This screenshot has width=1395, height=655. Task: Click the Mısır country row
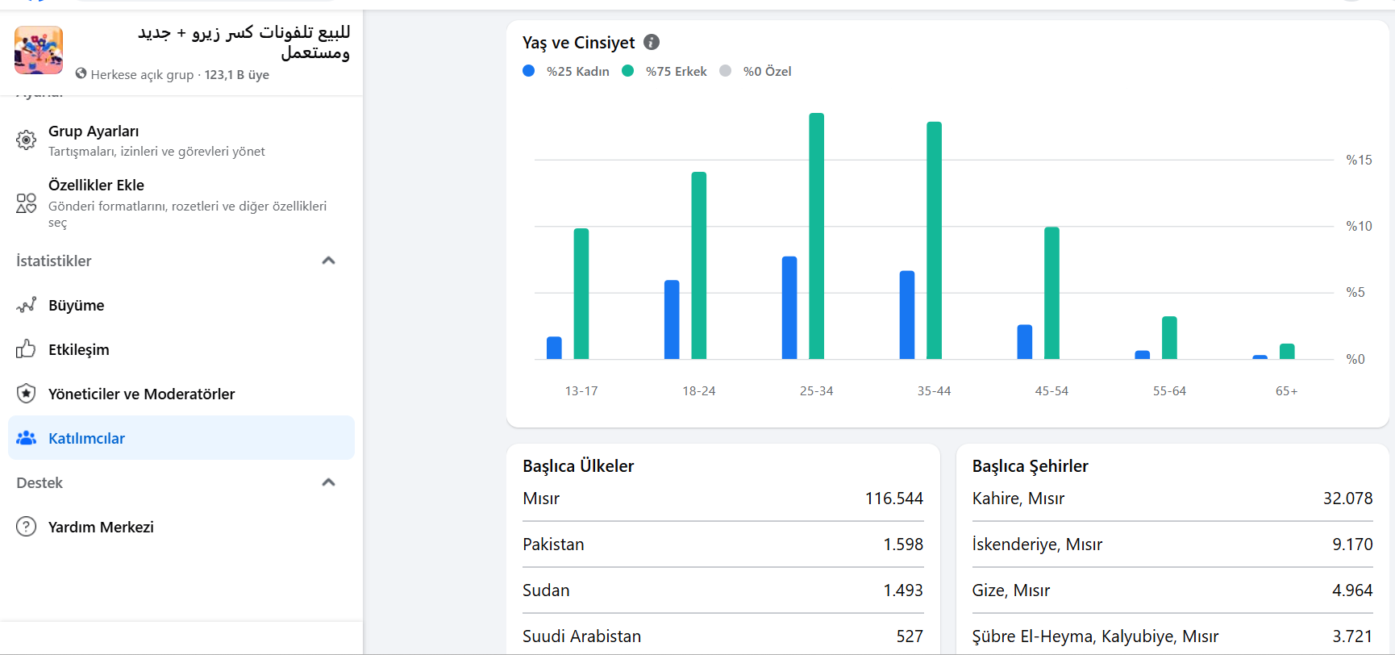click(722, 499)
